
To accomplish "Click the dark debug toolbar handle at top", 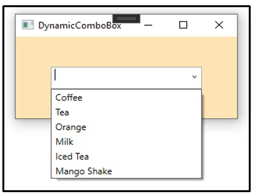I will (x=127, y=19).
